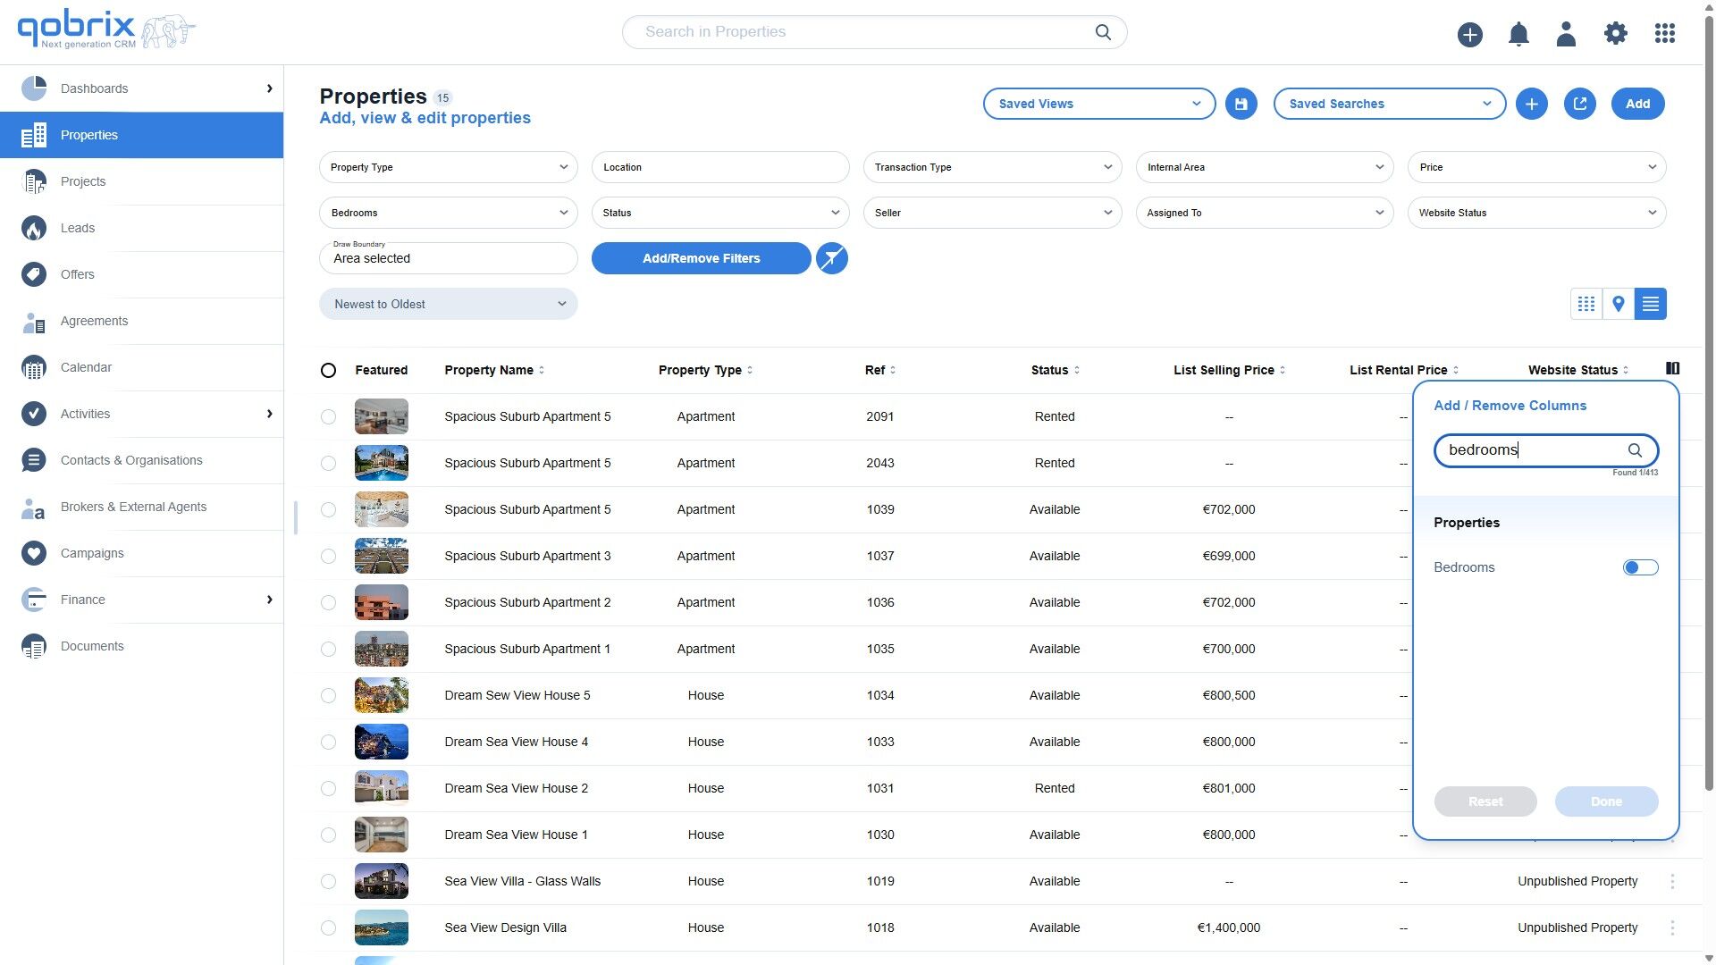Image resolution: width=1716 pixels, height=965 pixels.
Task: Click the Add/Remove Filters button
Action: (x=701, y=258)
